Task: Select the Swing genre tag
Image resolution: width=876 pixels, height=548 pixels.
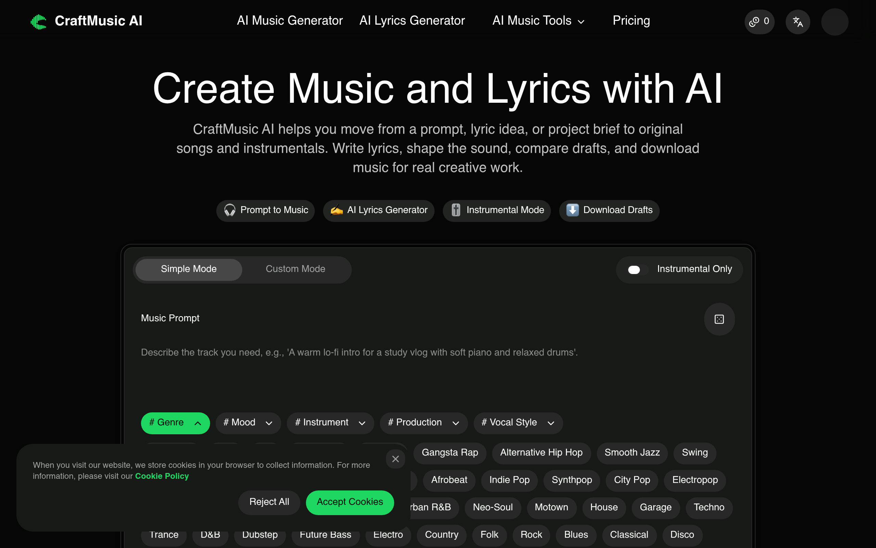Action: tap(695, 453)
